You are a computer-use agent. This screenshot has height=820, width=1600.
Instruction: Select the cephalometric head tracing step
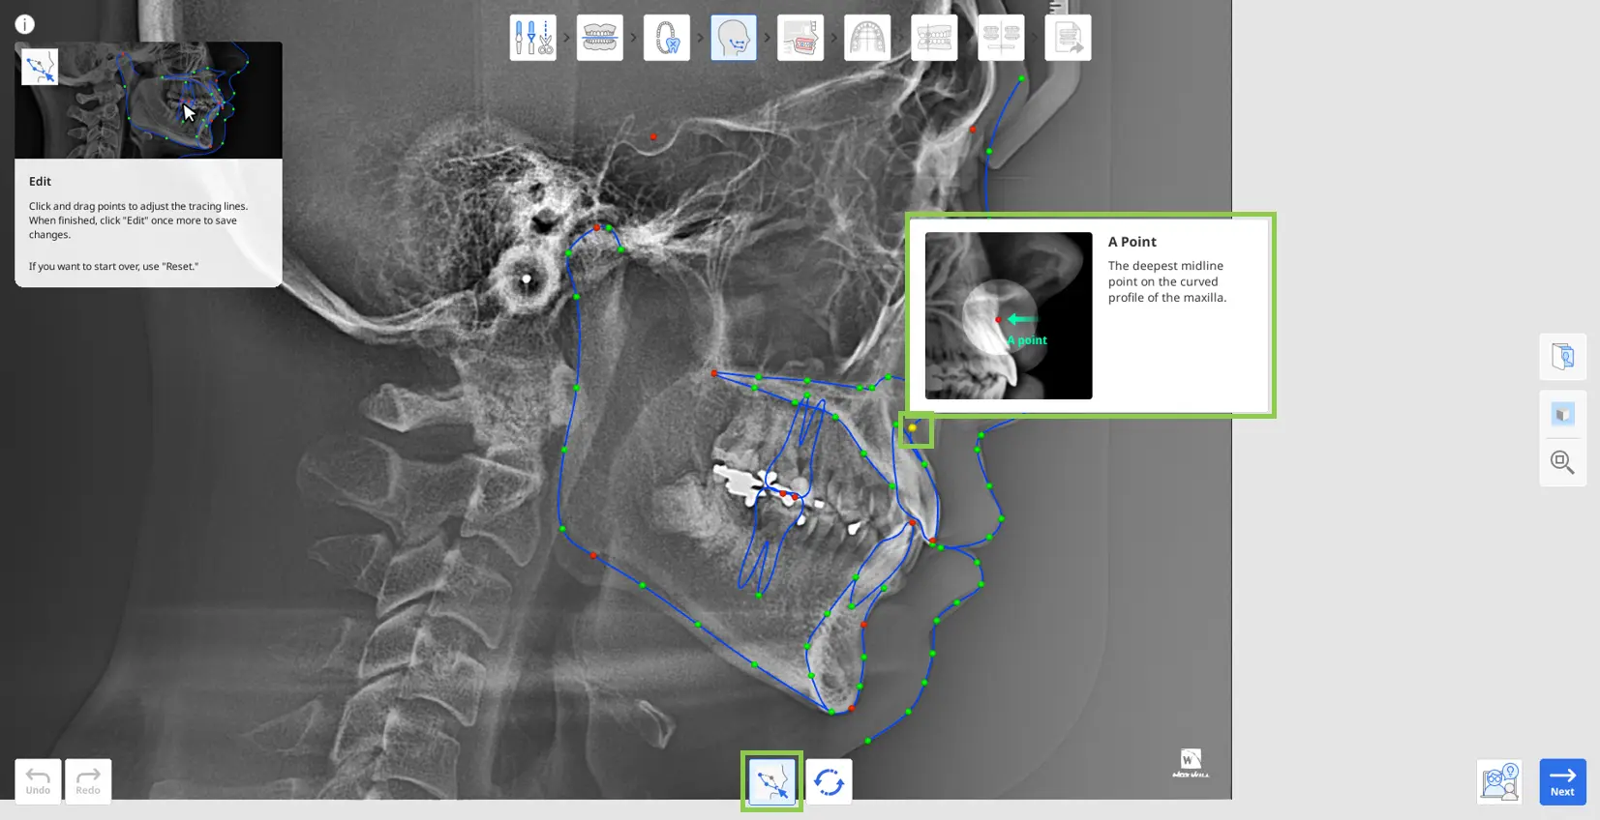[733, 38]
